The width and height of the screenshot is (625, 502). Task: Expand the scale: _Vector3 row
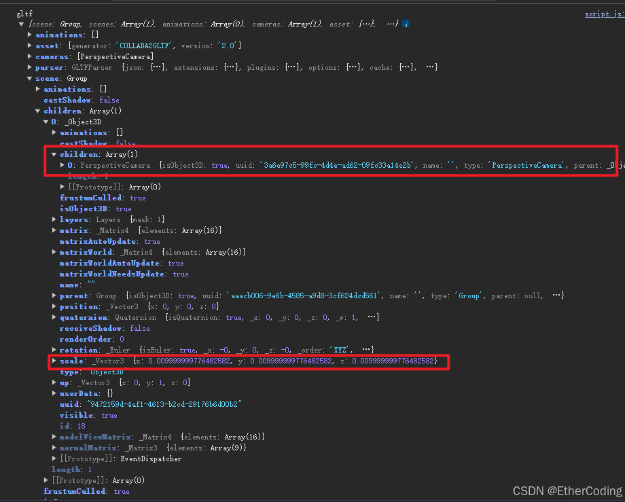54,361
